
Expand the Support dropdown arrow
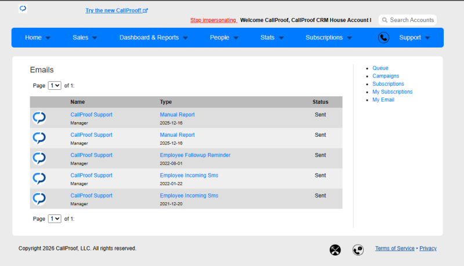pos(427,38)
